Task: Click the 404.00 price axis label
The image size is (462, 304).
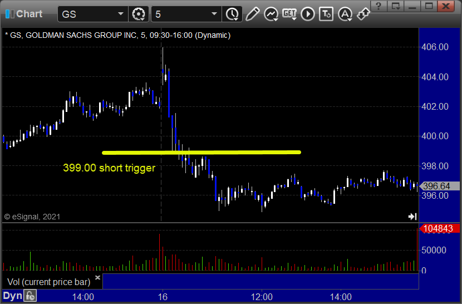Action: click(x=435, y=77)
